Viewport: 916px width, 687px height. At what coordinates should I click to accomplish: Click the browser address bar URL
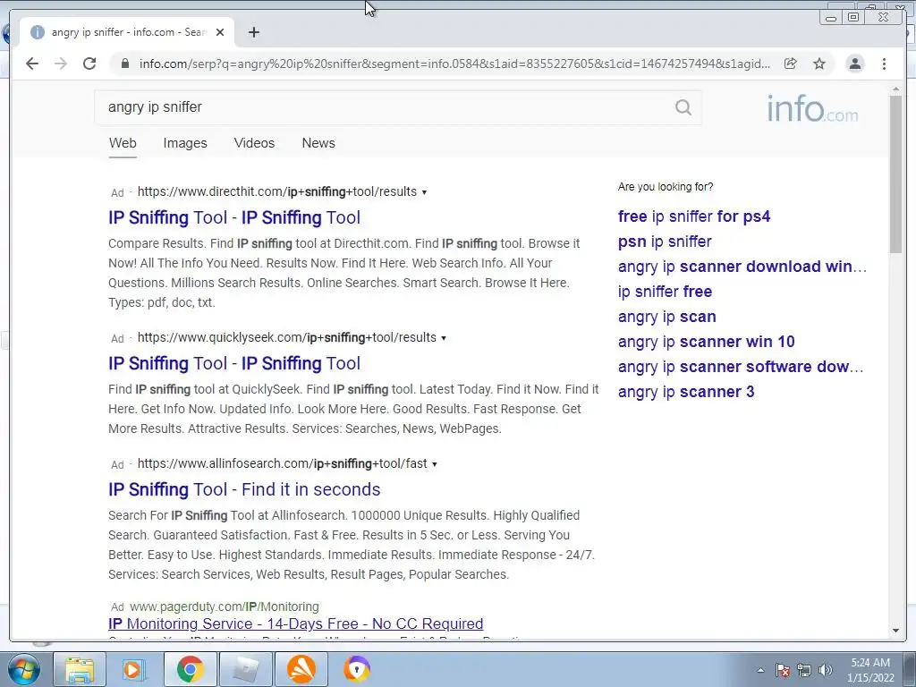(454, 64)
